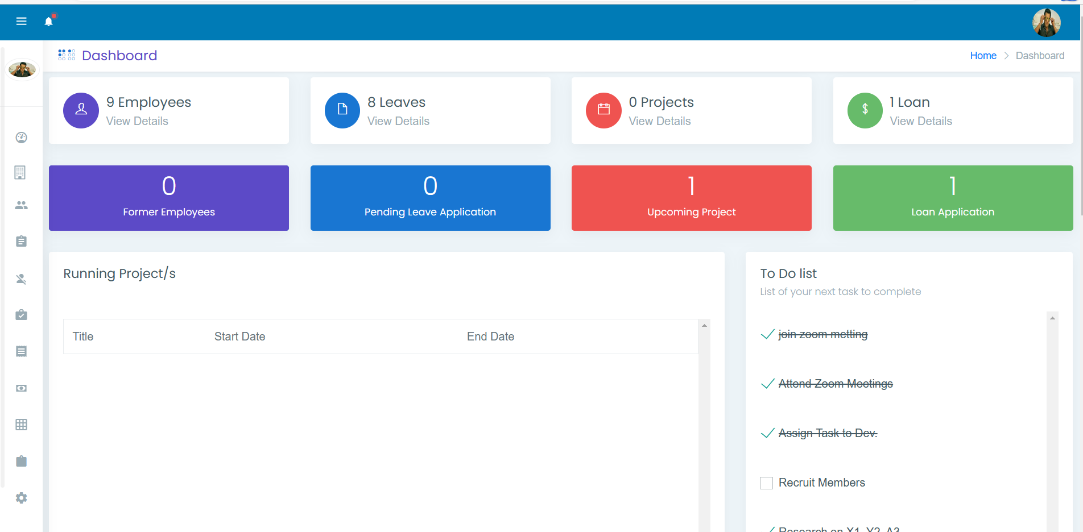The height and width of the screenshot is (532, 1083).
Task: Click the money bill icon in sidebar
Action: [x=22, y=388]
